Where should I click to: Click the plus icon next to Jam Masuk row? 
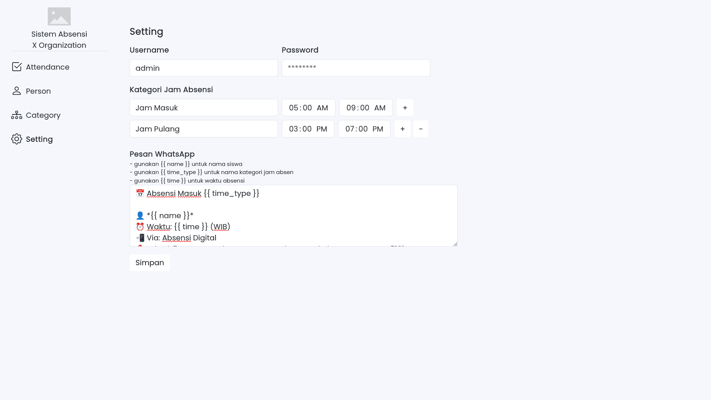tap(405, 107)
